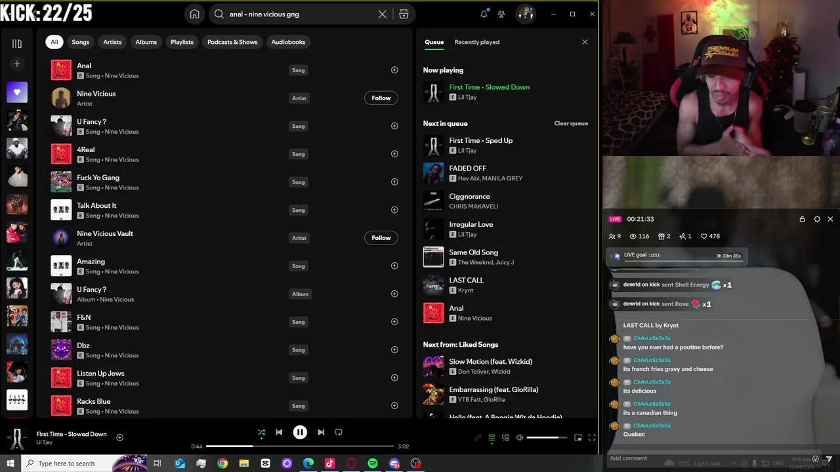Filter results by Playlists
The width and height of the screenshot is (840, 472).
pyautogui.click(x=182, y=42)
